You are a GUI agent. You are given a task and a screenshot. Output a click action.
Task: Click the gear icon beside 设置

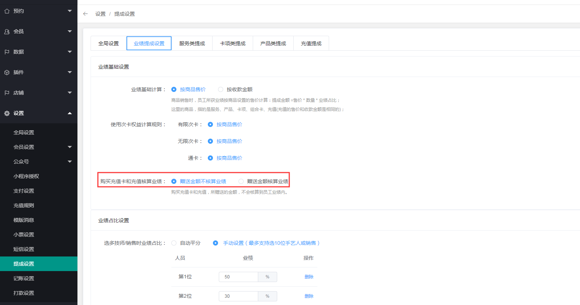[x=7, y=113]
